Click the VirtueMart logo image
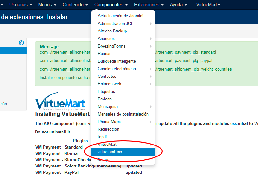Image resolution: width=258 pixels, height=176 pixels. (x=60, y=101)
